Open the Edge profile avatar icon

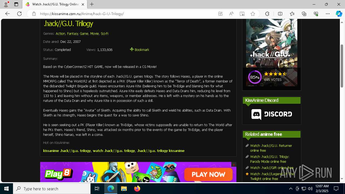6,4
